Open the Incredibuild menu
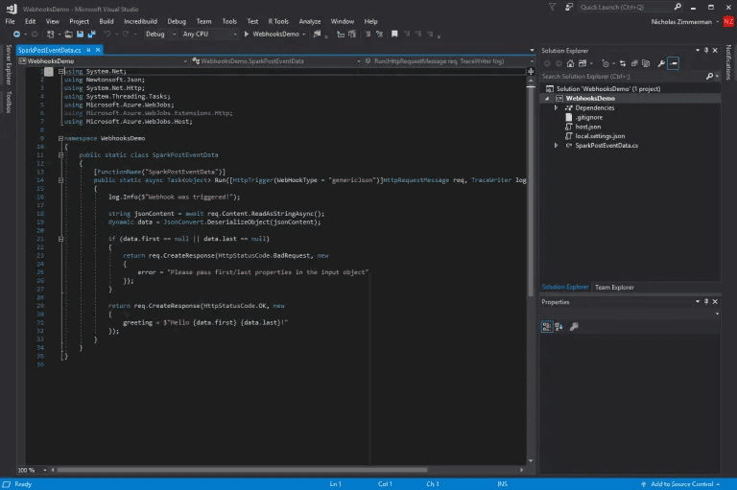Image resolution: width=737 pixels, height=490 pixels. pyautogui.click(x=140, y=20)
